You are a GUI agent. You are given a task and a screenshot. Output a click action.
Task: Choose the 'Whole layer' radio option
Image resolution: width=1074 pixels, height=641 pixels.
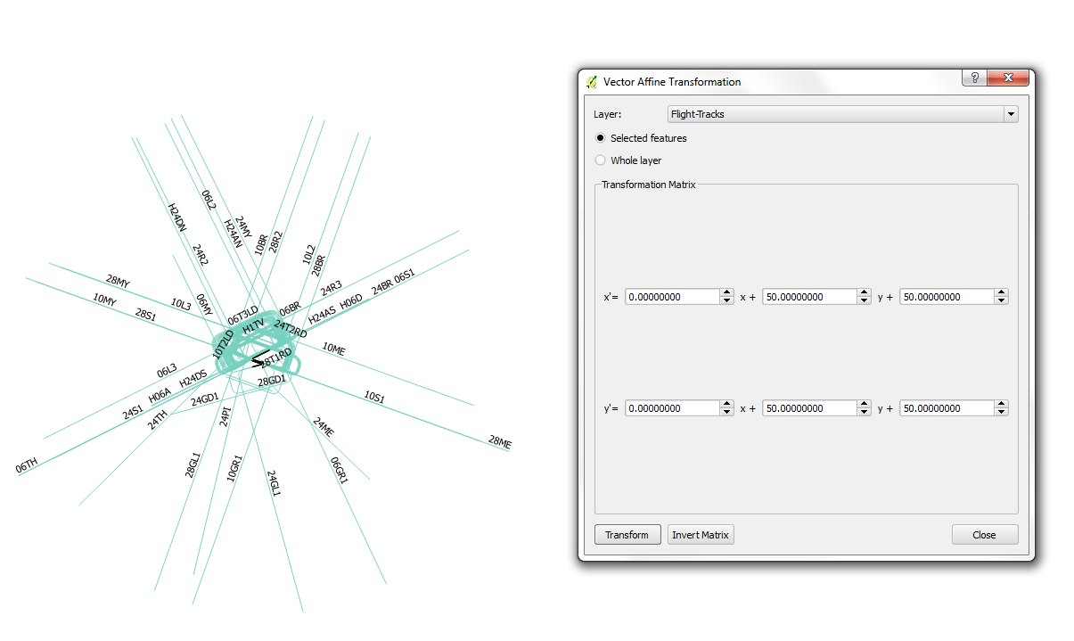(x=601, y=160)
